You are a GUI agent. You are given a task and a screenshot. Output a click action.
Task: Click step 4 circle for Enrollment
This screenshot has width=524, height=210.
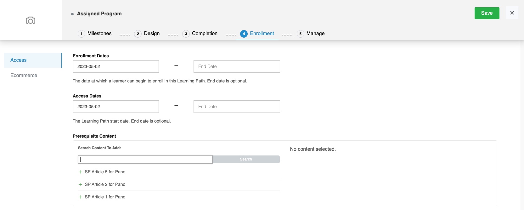(244, 34)
